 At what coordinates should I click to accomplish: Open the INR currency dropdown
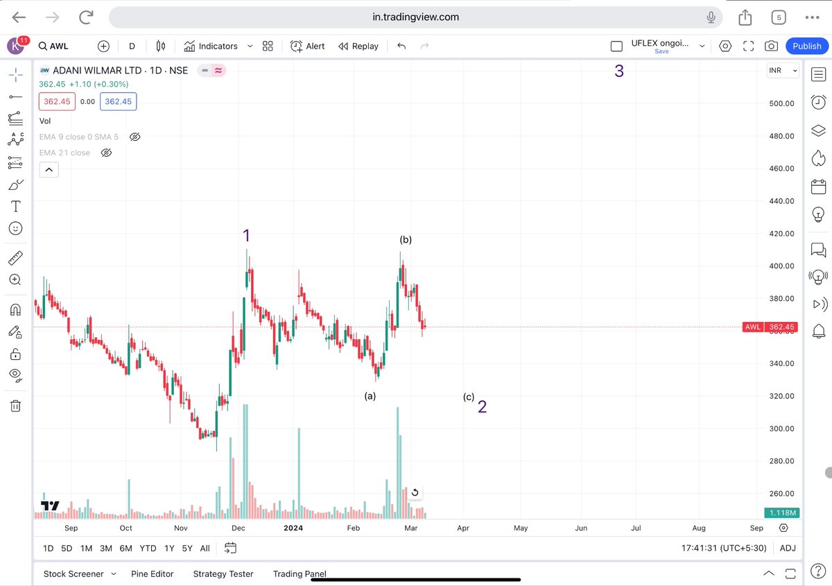click(783, 71)
